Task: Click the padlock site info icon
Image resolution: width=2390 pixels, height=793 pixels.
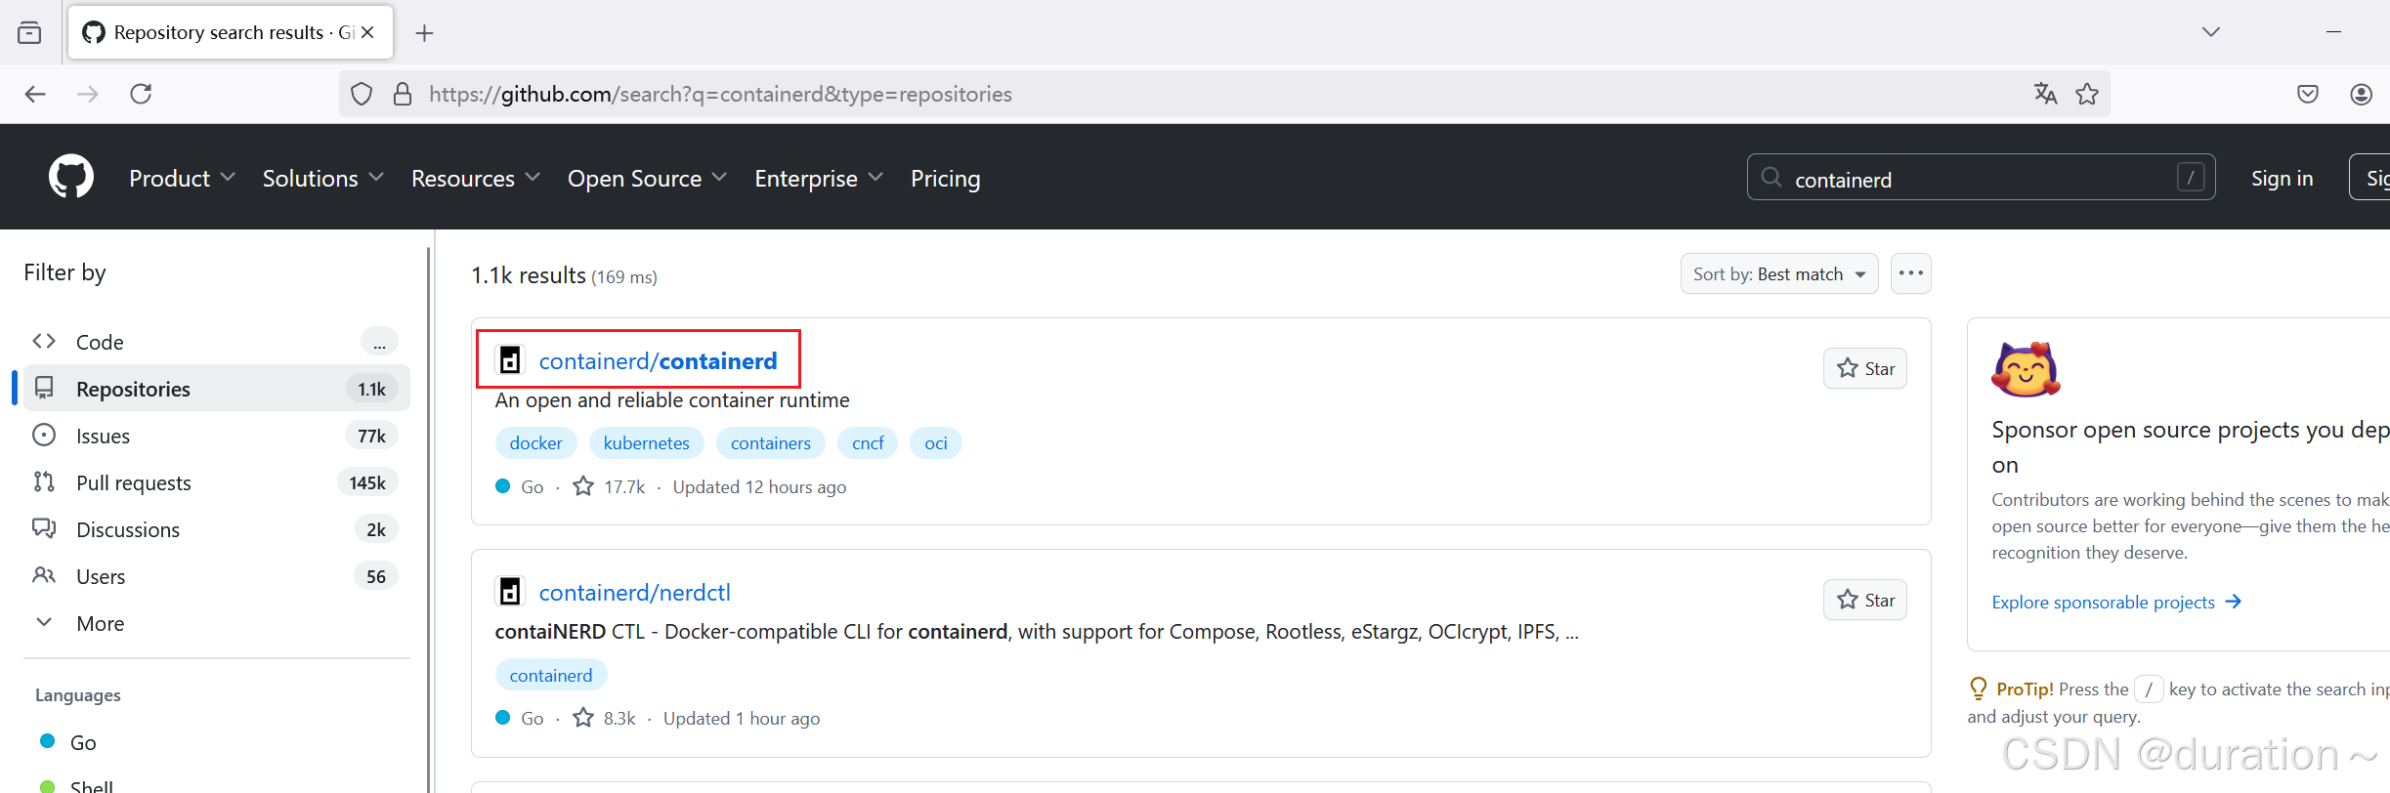Action: tap(402, 94)
